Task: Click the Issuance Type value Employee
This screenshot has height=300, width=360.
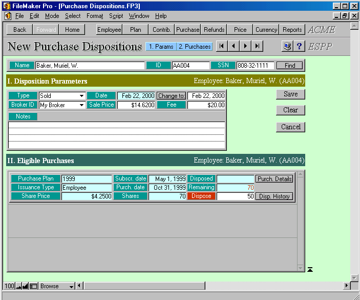Action: click(x=87, y=188)
